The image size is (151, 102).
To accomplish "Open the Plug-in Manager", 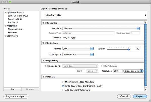I will pos(16,96).
